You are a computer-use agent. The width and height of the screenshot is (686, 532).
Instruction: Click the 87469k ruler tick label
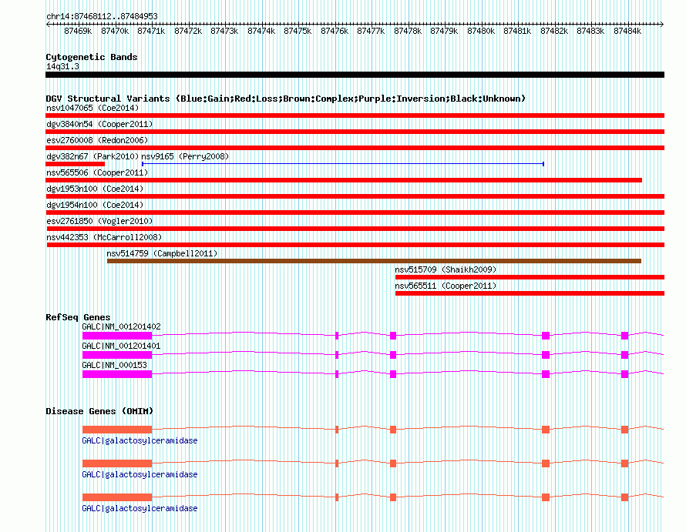pos(78,32)
